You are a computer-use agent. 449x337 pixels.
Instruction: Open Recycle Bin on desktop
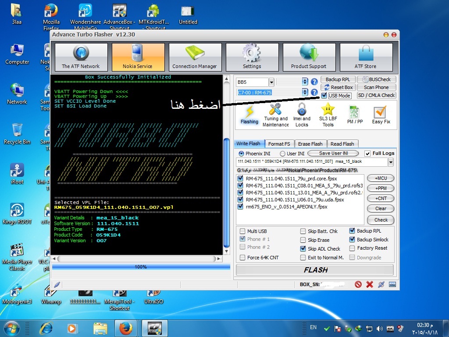click(x=17, y=134)
